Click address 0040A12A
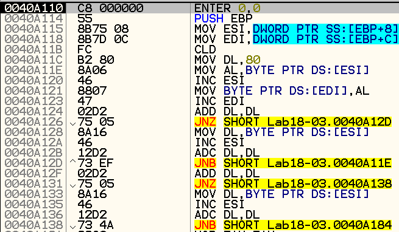This screenshot has height=232, width=399. click(34, 142)
